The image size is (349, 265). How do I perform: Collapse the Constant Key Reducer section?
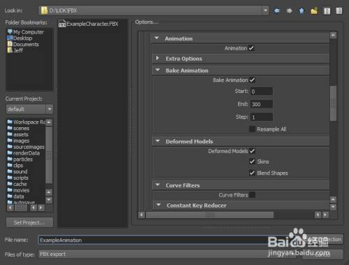click(x=158, y=205)
